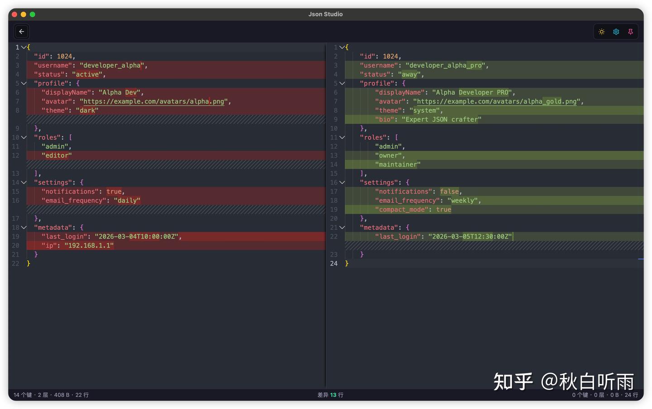The width and height of the screenshot is (652, 409).
Task: Click the "maintainer" role in the right pane
Action: pos(398,164)
